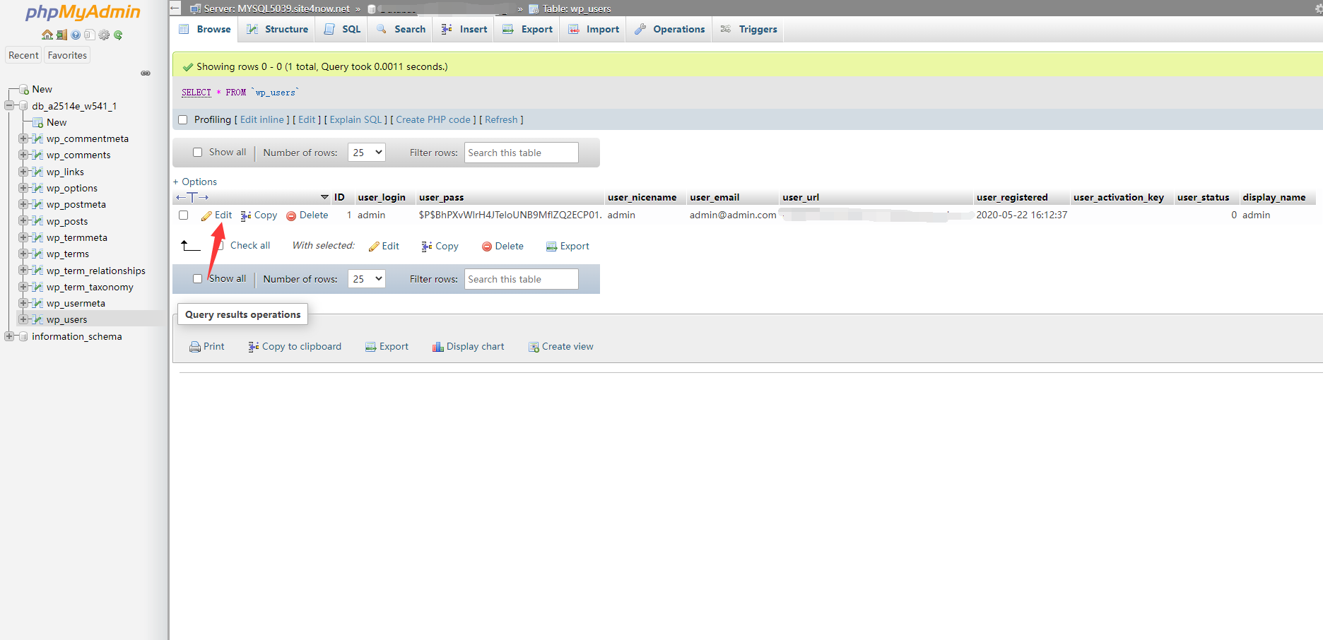The width and height of the screenshot is (1323, 640).
Task: Click the Create view link
Action: (567, 347)
